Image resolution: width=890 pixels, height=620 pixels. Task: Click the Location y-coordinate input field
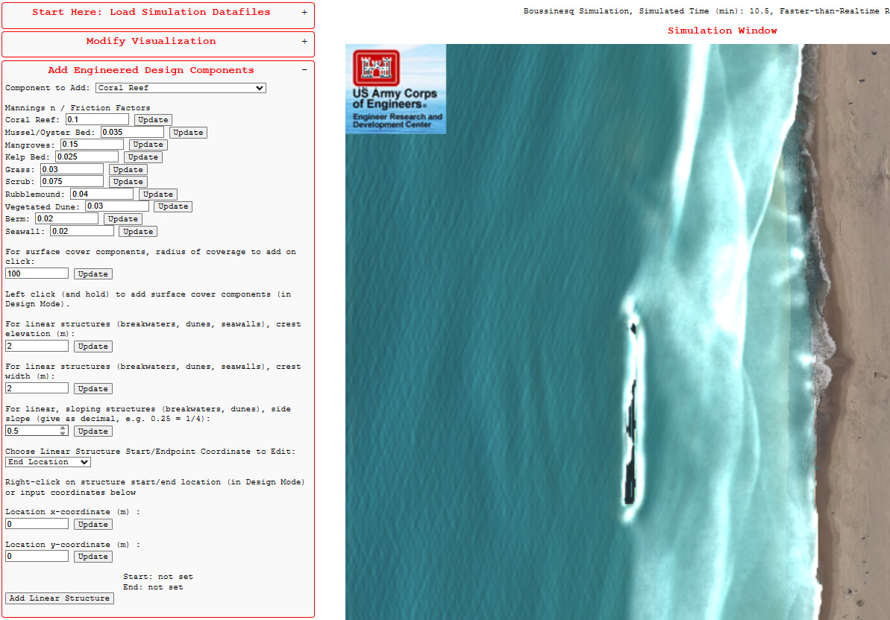(37, 557)
